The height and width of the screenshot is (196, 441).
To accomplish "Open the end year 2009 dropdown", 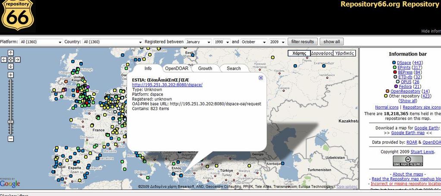I will [277, 42].
